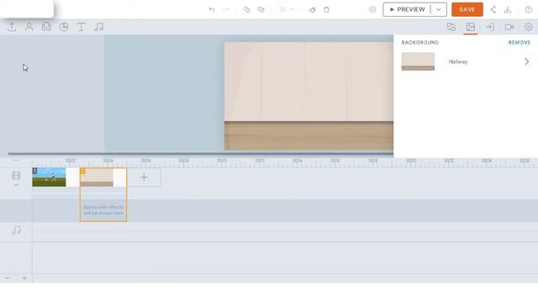Image resolution: width=538 pixels, height=303 pixels.
Task: Open the Chart library icon
Action: click(64, 27)
